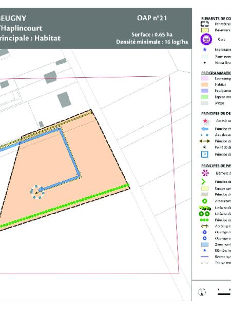Click the blue triangle legend symbol
This screenshot has width=231, height=309.
coord(204,250)
